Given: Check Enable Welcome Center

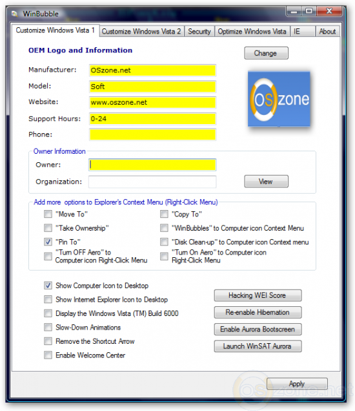Looking at the screenshot, I should (48, 355).
